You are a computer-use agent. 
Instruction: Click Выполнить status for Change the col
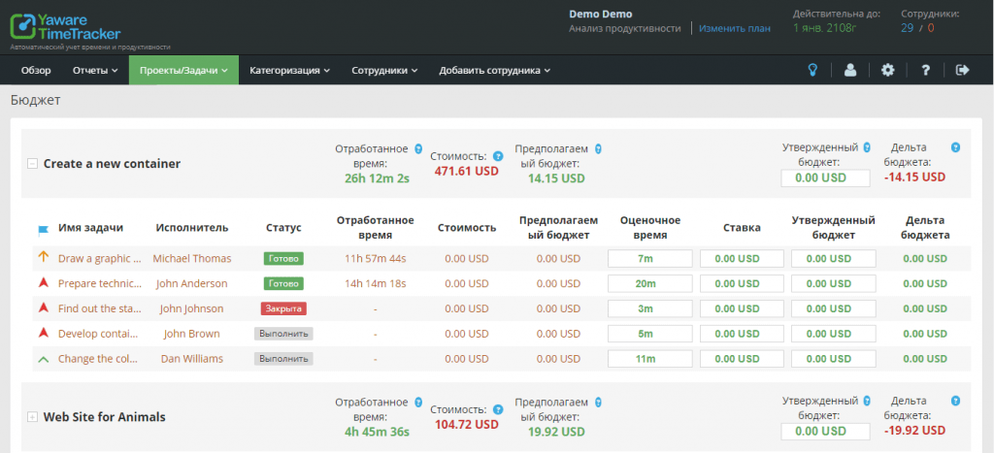tap(283, 359)
